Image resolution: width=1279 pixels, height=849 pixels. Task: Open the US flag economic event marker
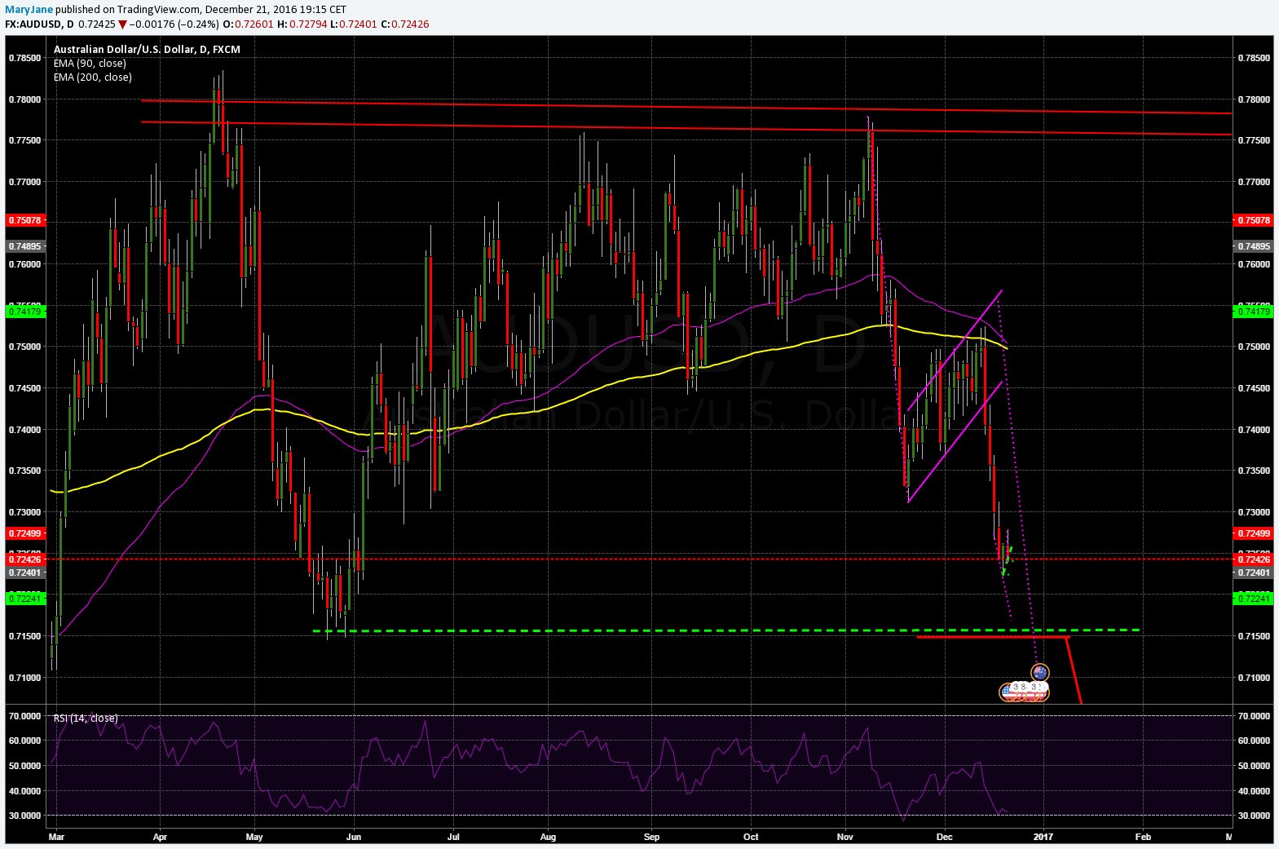click(1008, 692)
